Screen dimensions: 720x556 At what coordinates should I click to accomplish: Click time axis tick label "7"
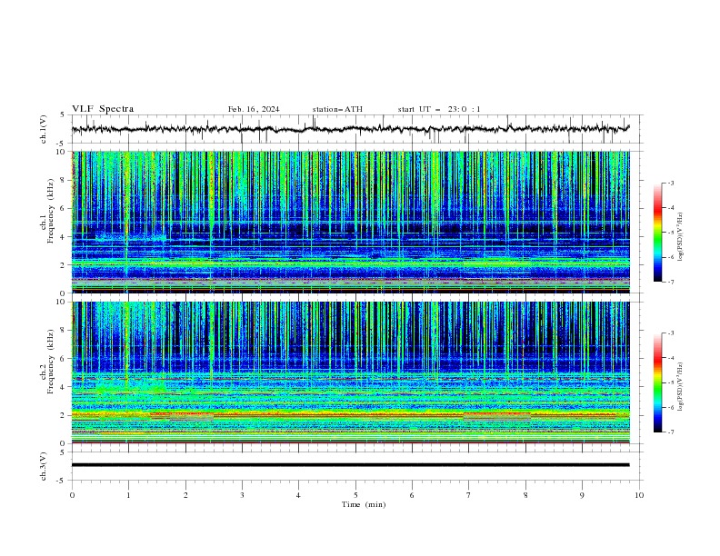pyautogui.click(x=469, y=495)
